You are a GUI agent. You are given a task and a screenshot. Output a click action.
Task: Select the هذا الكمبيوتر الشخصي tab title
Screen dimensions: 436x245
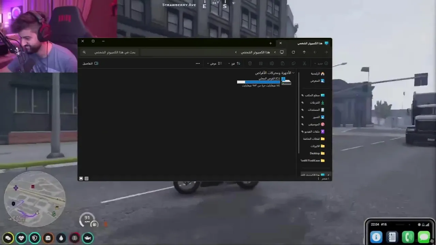[310, 43]
